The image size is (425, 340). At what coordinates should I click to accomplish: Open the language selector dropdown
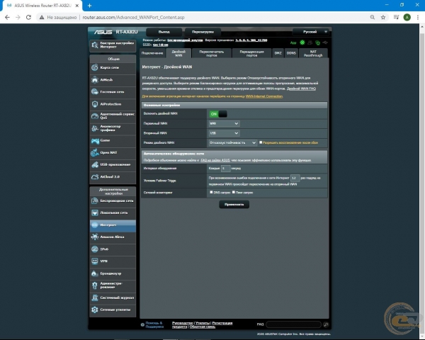tap(311, 32)
